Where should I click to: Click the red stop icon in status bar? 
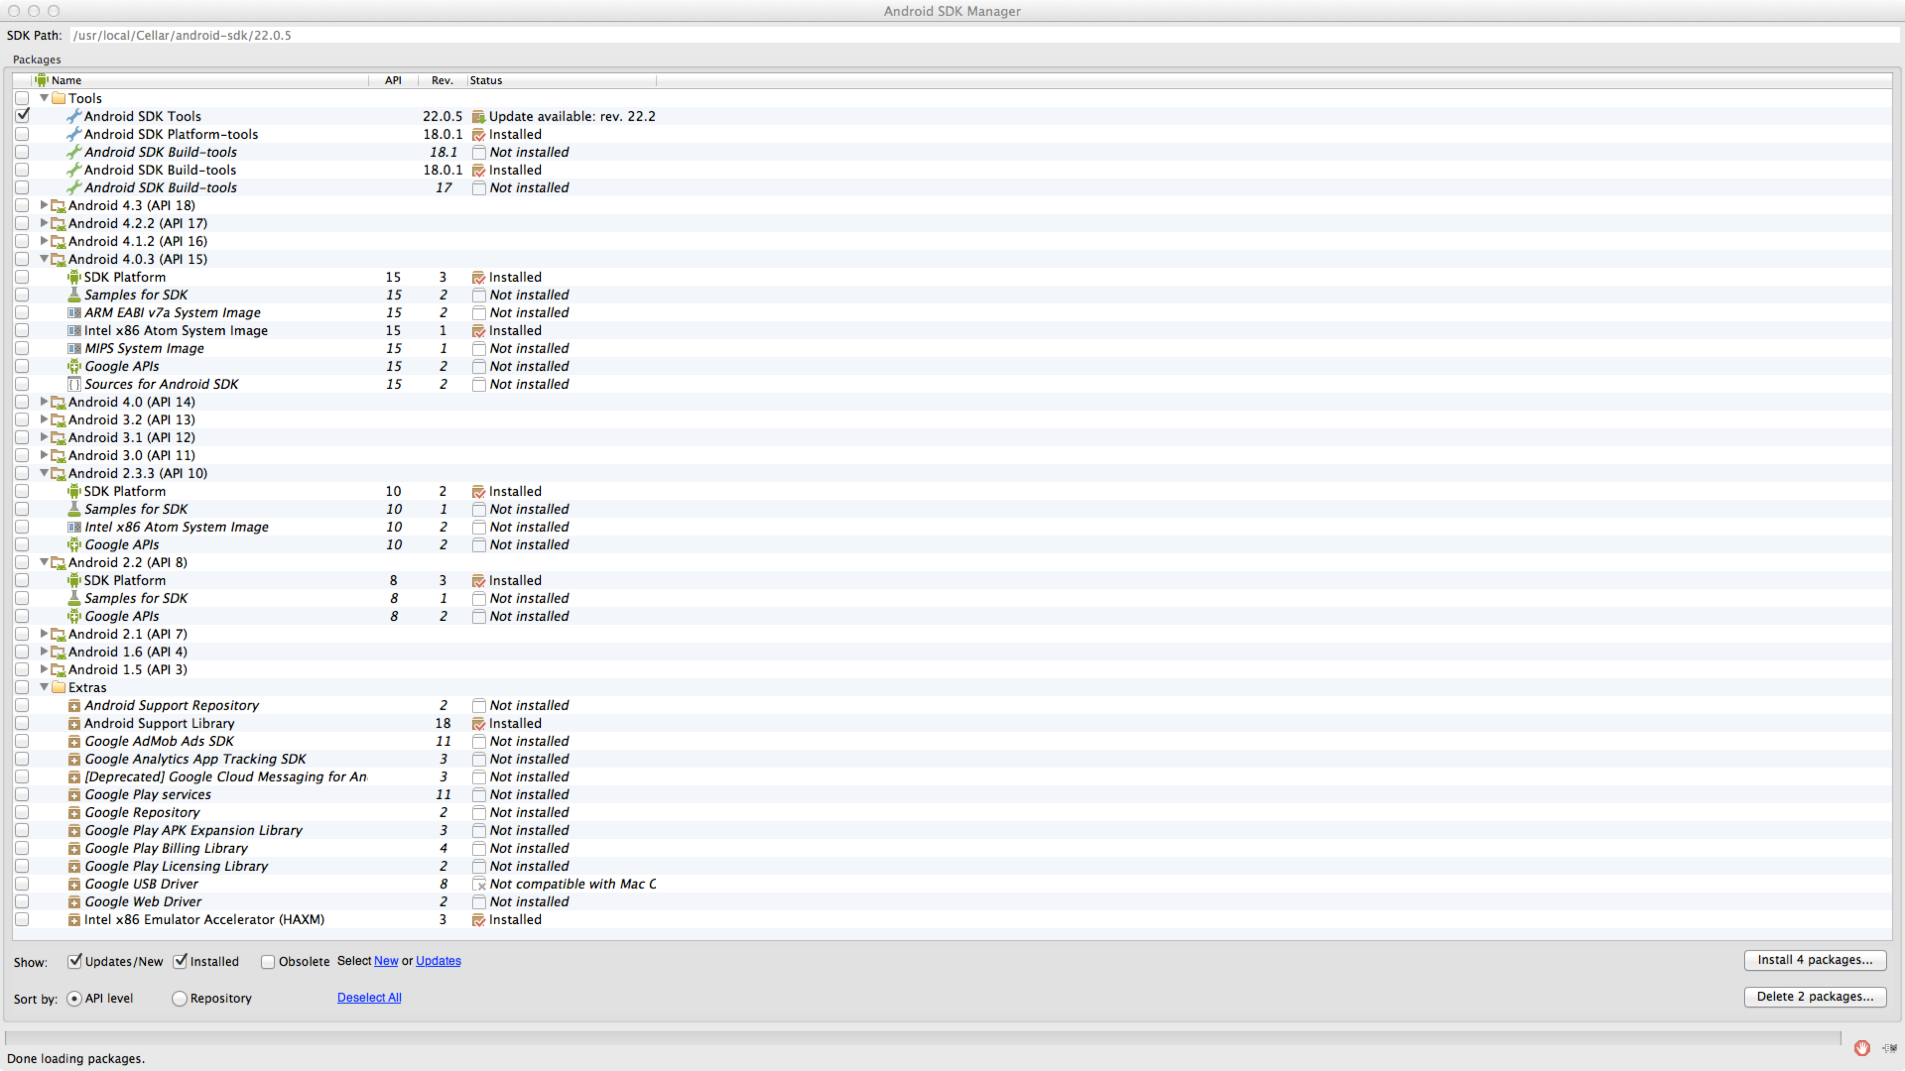point(1862,1047)
